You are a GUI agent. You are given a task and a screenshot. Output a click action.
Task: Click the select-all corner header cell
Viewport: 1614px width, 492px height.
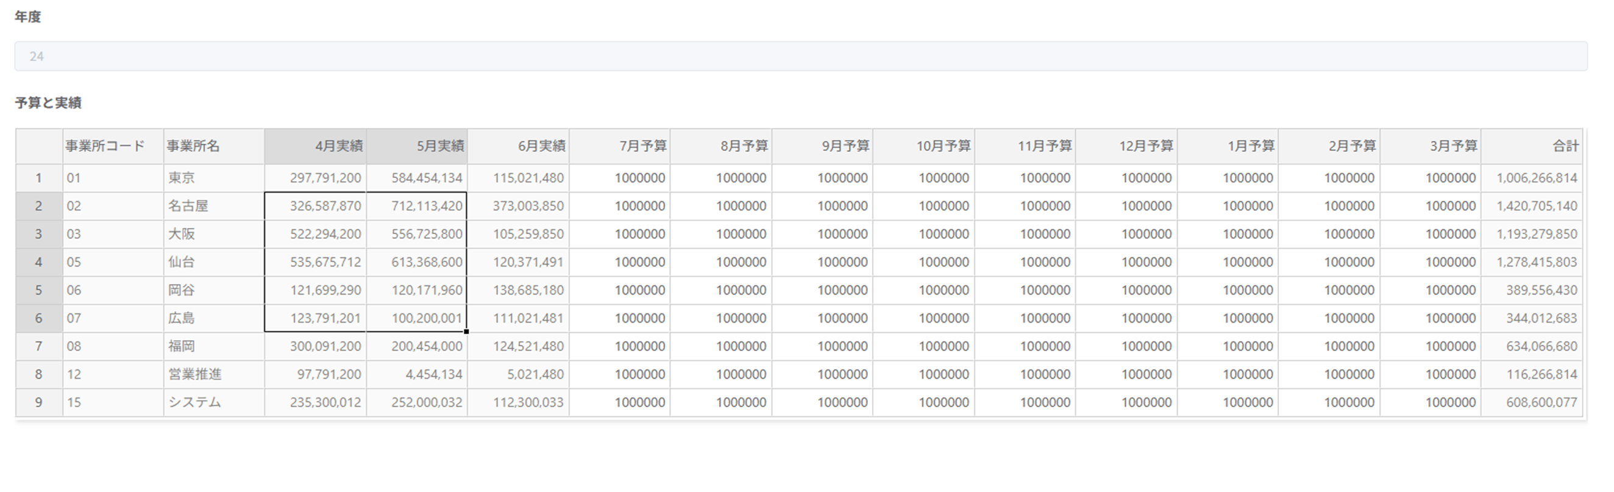(x=39, y=146)
